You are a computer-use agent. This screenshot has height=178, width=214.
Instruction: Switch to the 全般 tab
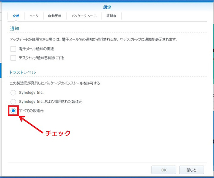15,16
